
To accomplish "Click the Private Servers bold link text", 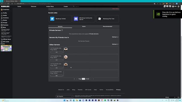I will [94, 34].
